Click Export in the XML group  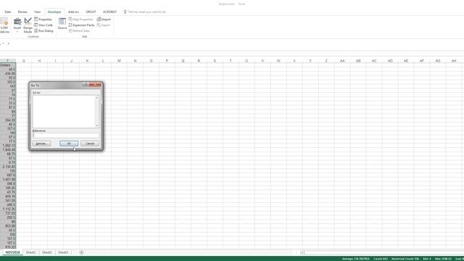[x=104, y=25]
